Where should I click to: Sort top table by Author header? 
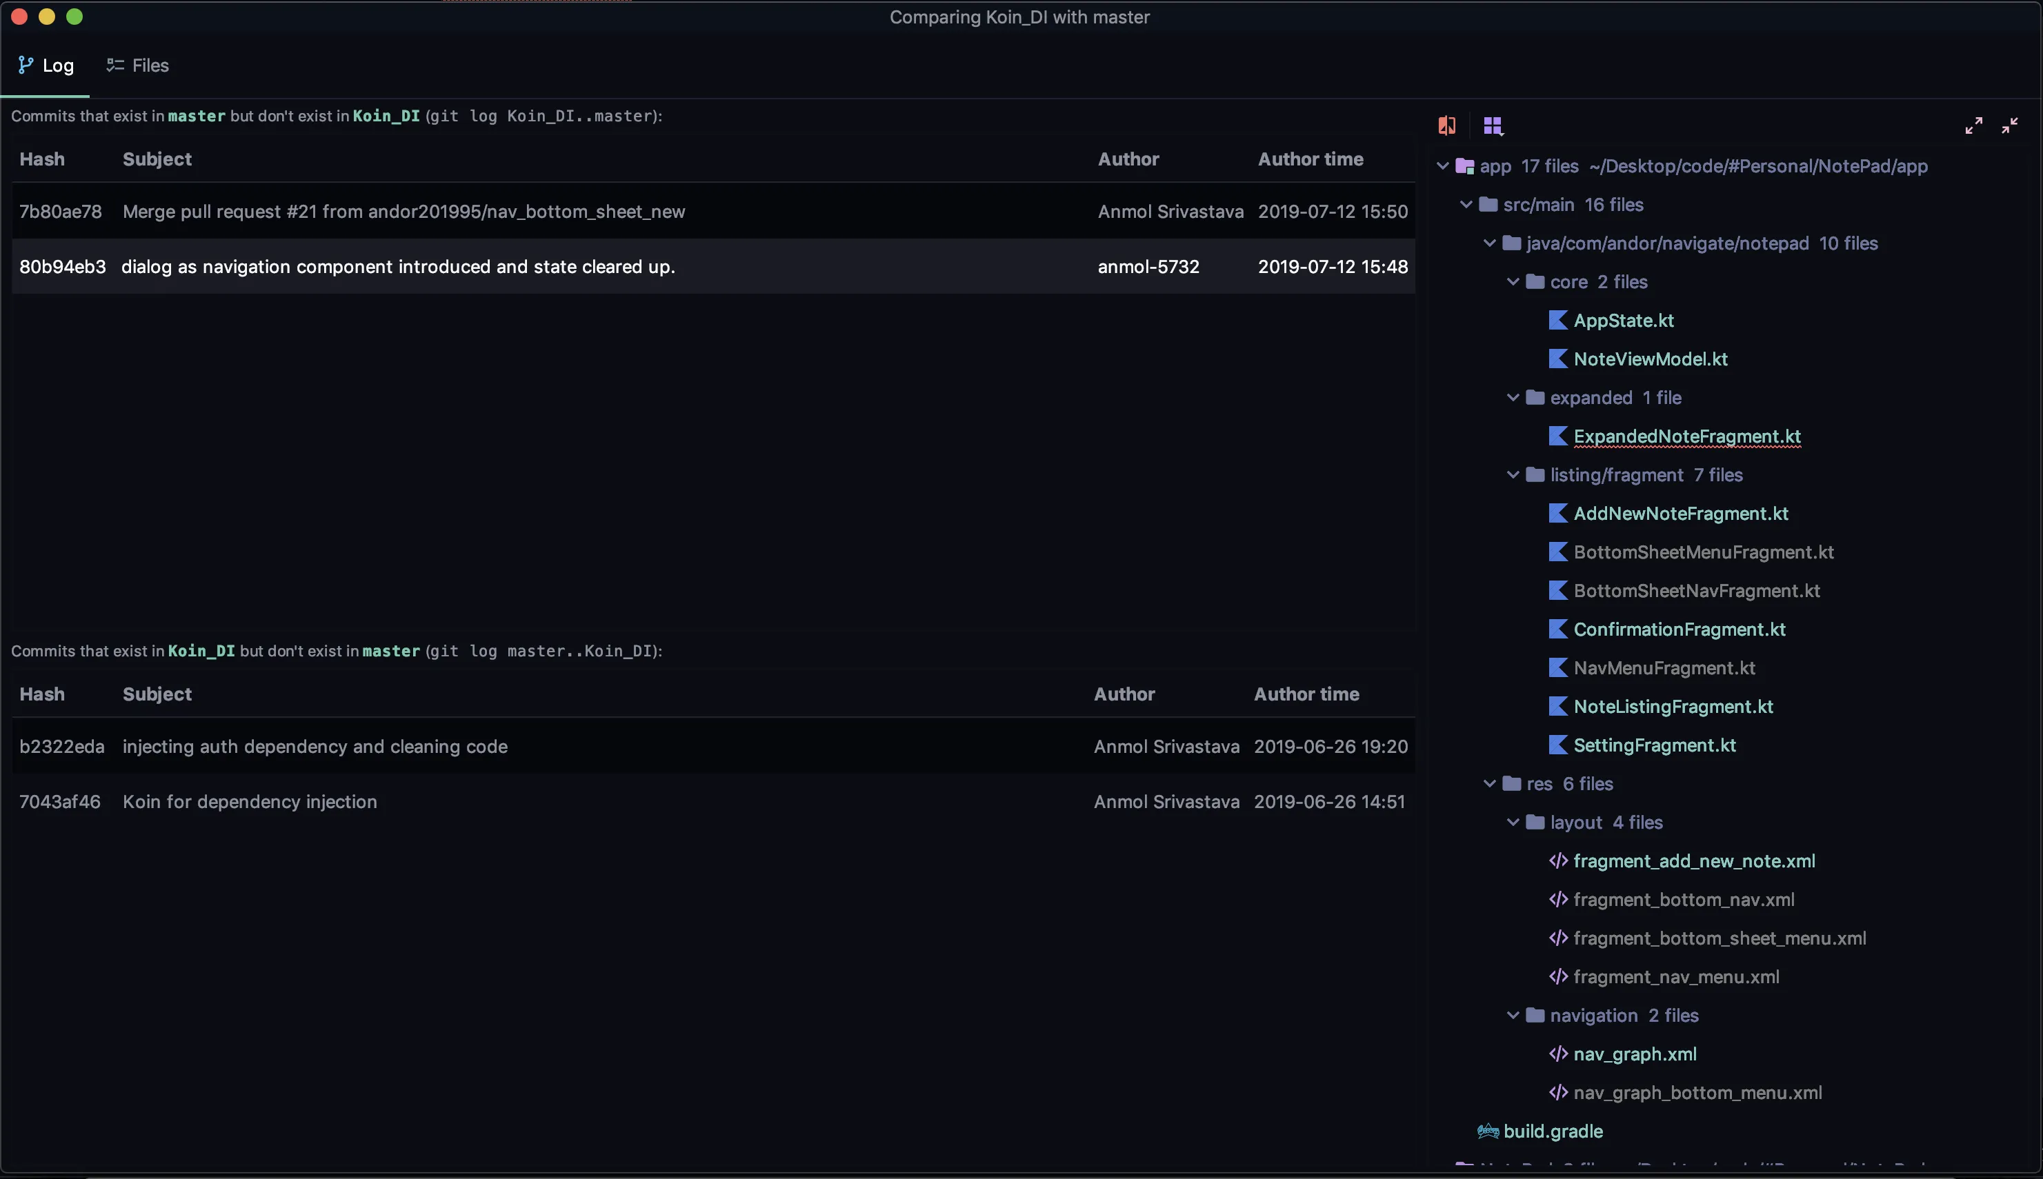1128,159
